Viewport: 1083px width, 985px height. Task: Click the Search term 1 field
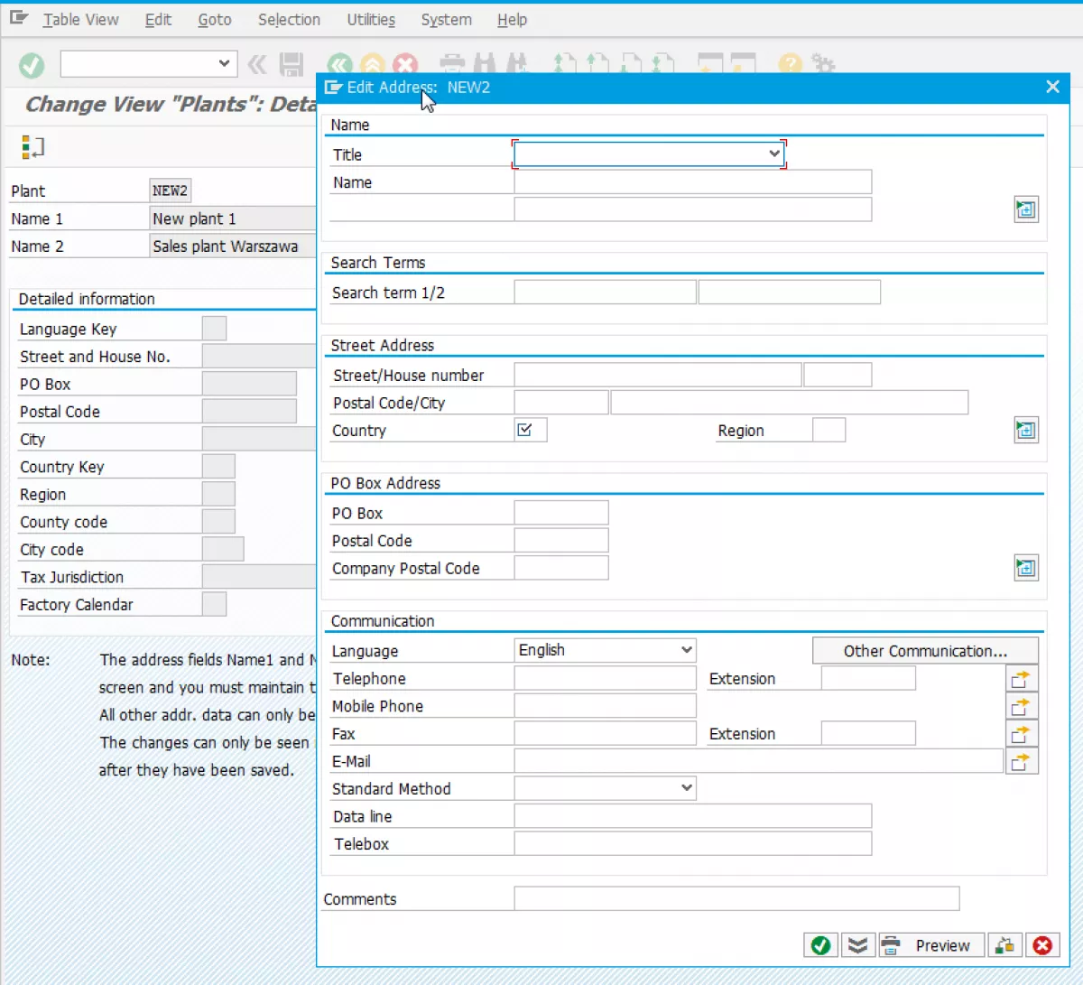[x=605, y=292]
